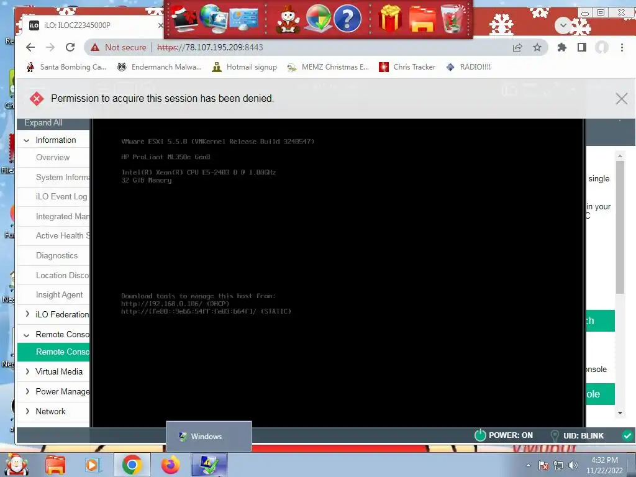Expand Virtual Media section
Screen dimensions: 636x477
pos(27,371)
